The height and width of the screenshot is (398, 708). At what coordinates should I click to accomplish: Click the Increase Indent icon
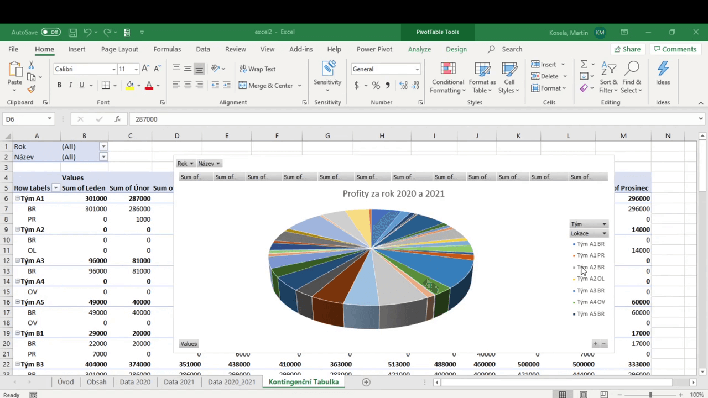pyautogui.click(x=227, y=85)
